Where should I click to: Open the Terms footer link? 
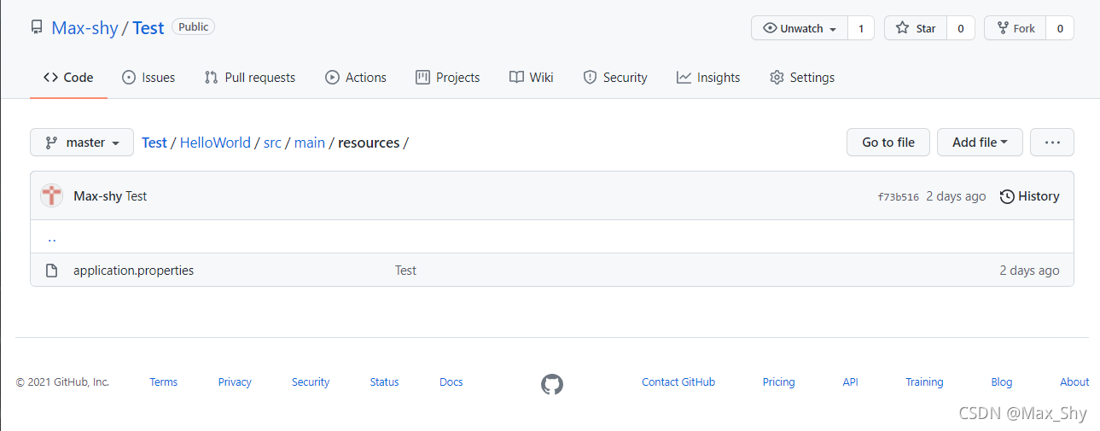(x=163, y=382)
